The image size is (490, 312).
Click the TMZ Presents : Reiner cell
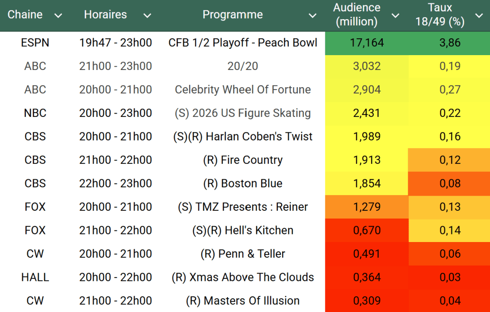[243, 207]
